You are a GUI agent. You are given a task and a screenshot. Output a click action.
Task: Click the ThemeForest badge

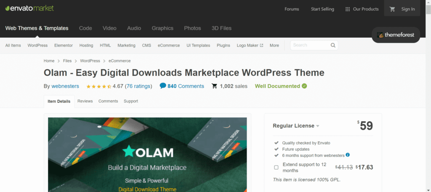396,35
